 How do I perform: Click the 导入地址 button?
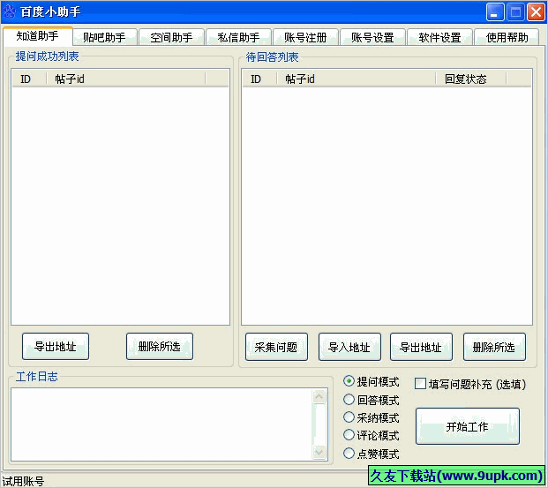pos(349,347)
